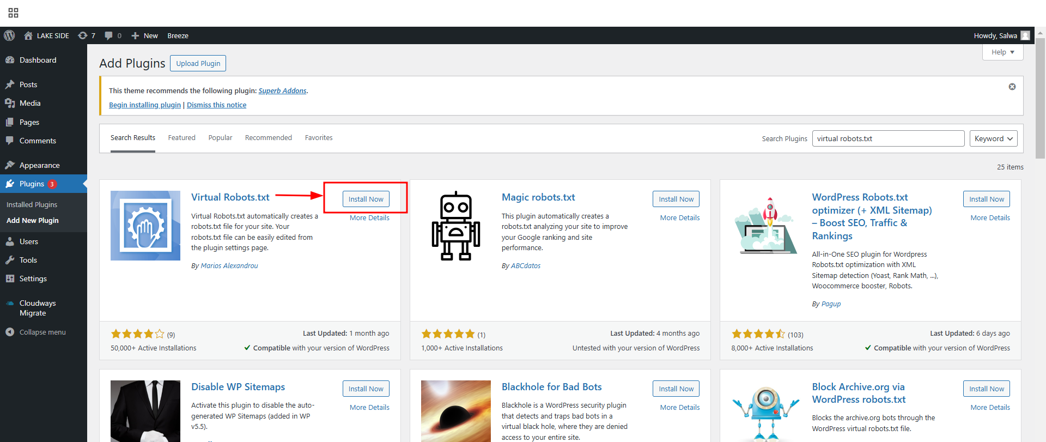This screenshot has width=1046, height=442.
Task: View More Details for Disable WP Sitemaps
Action: [x=369, y=408]
